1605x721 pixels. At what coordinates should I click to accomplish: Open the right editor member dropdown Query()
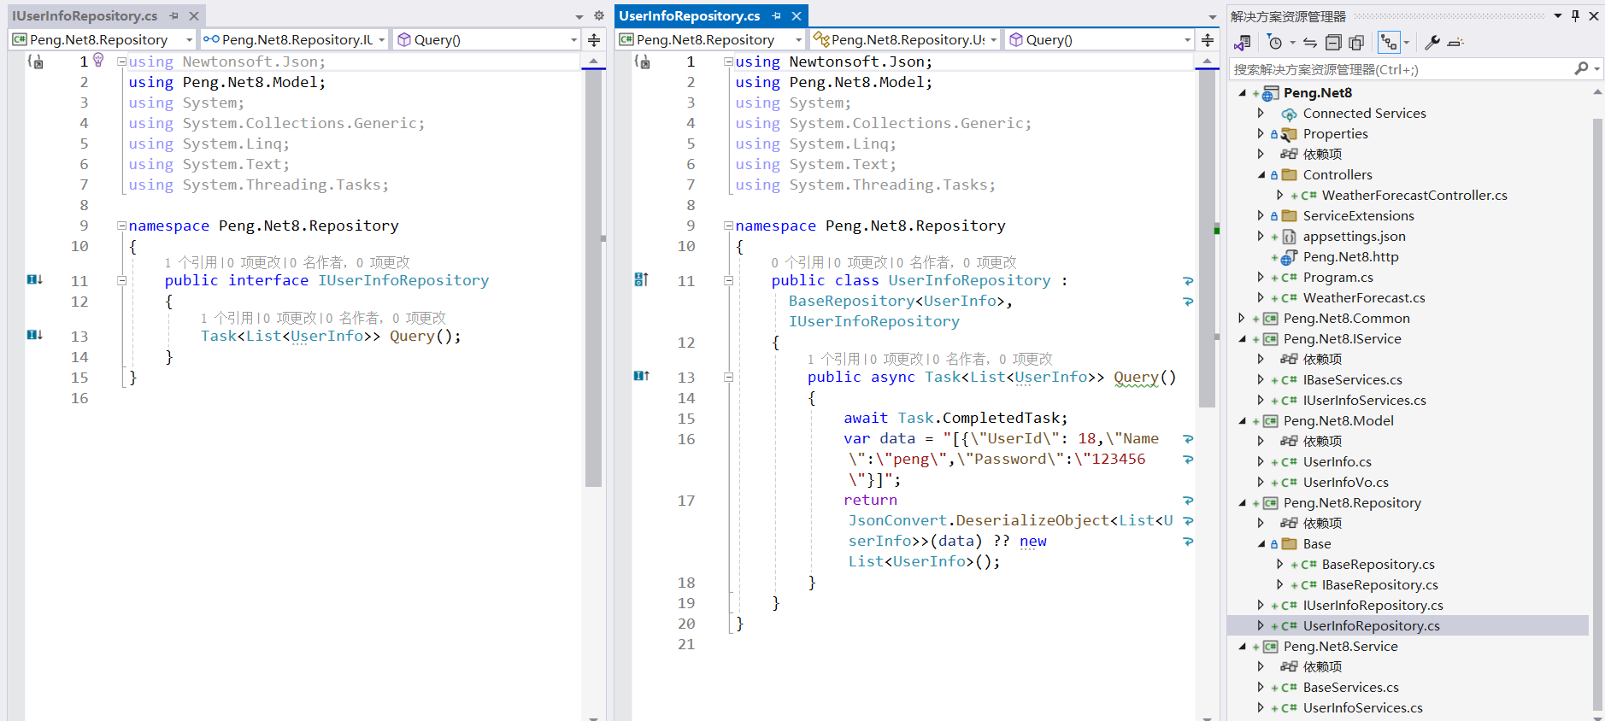tap(1099, 39)
